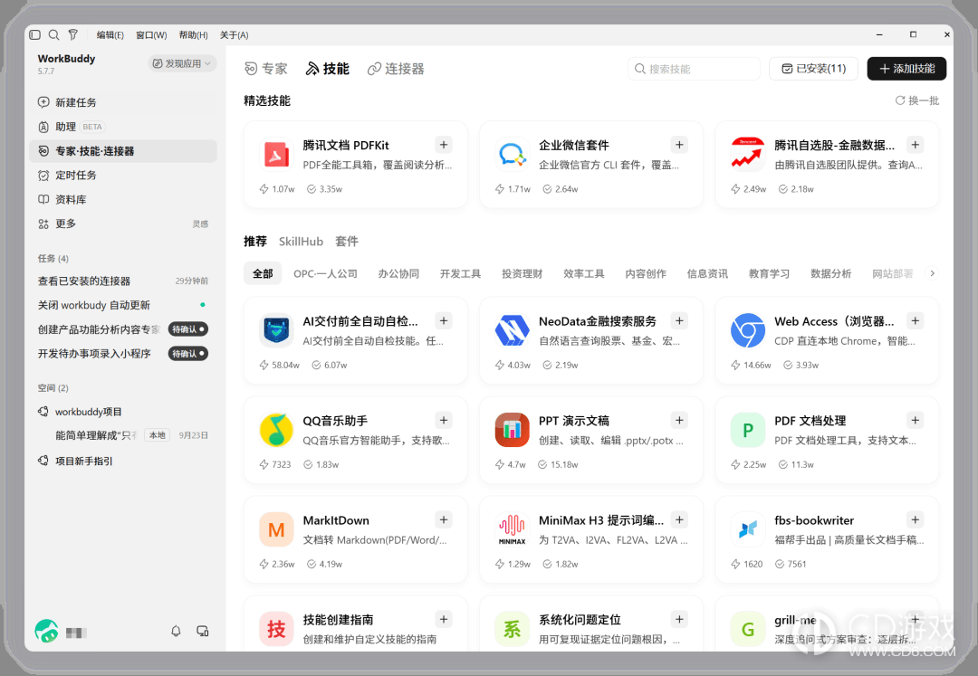978x676 pixels.
Task: Open the 帮助(H) menu
Action: 194,35
